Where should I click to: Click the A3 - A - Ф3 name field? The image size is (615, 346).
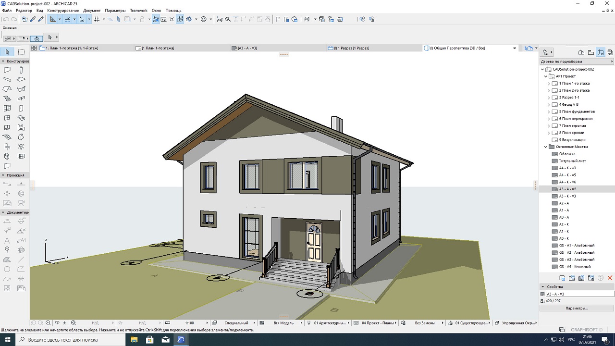point(579,294)
